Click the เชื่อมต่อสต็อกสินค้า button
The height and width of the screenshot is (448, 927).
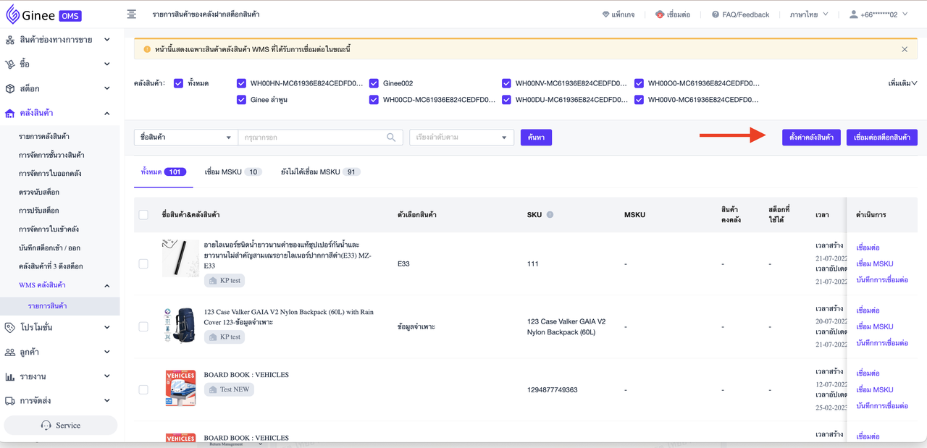pyautogui.click(x=881, y=138)
